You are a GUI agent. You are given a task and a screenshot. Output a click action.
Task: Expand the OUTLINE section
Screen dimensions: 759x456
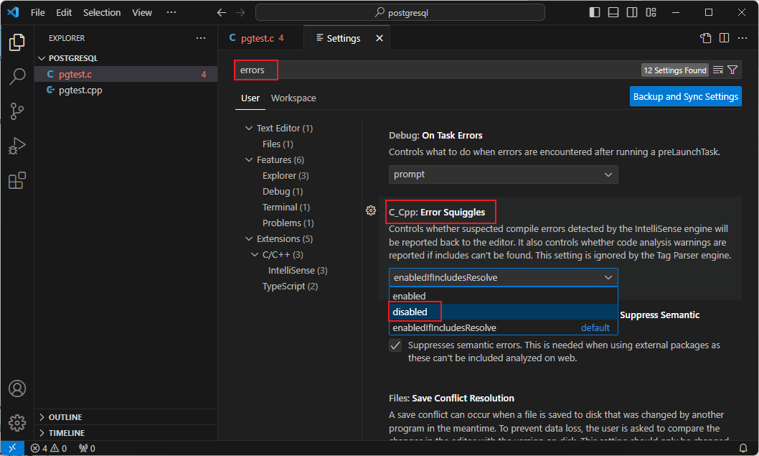[x=65, y=417]
